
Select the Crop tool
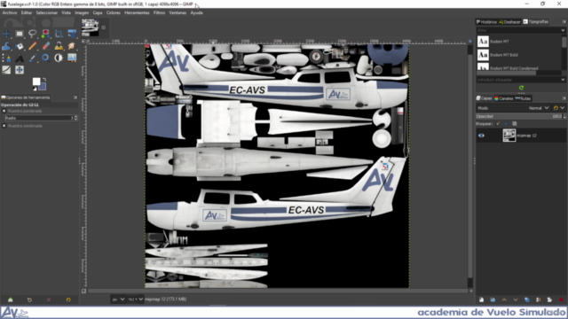pos(59,34)
